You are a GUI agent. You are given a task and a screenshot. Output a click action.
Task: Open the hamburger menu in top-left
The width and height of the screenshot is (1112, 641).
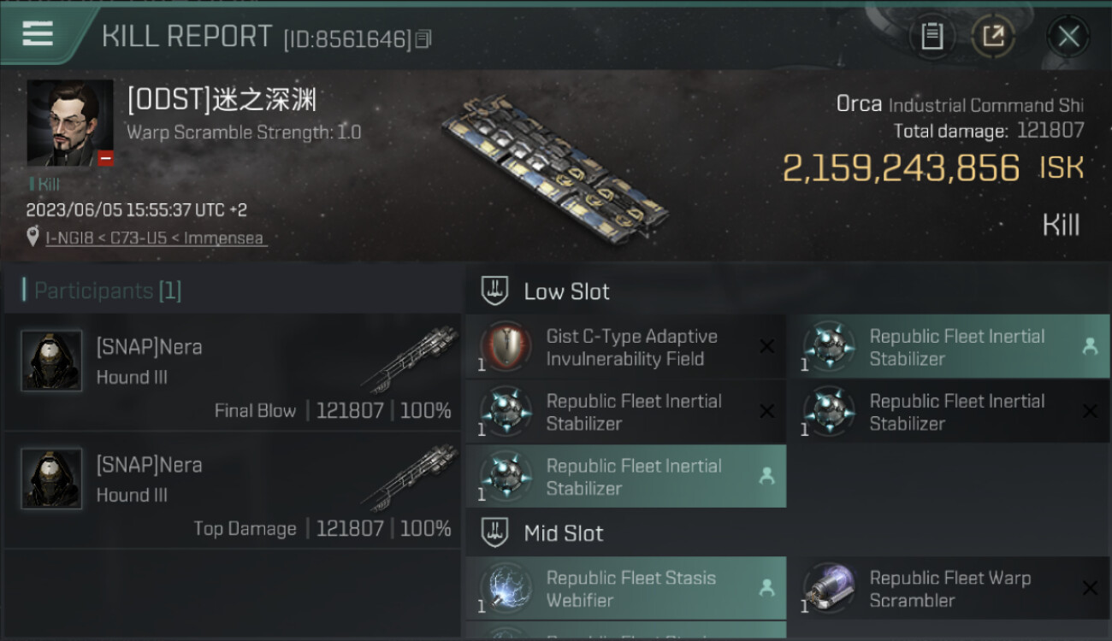click(38, 34)
